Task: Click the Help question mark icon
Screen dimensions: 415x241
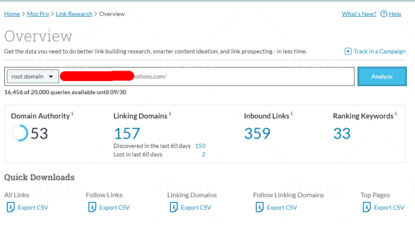Action: tap(383, 14)
